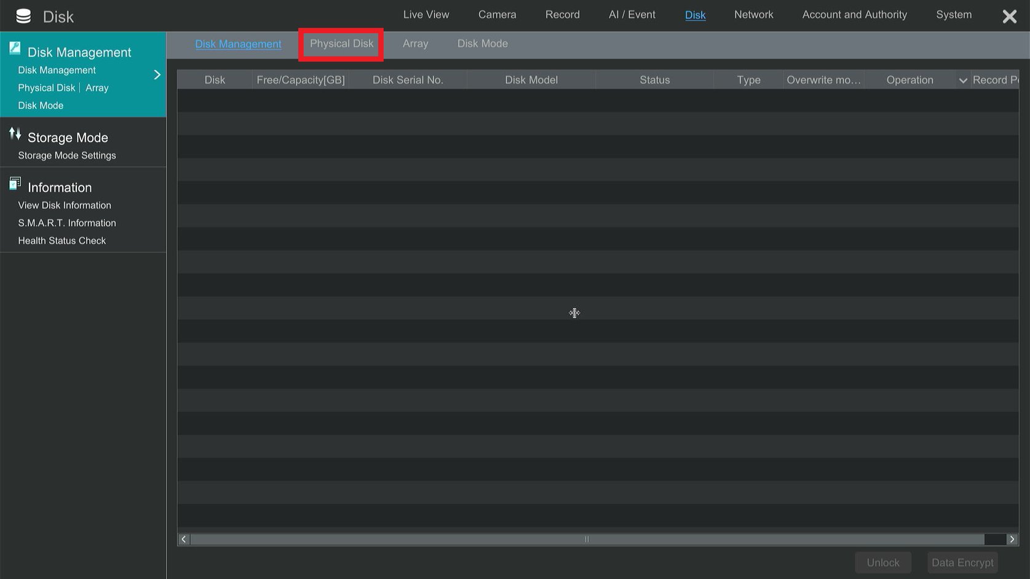
Task: Navigate to the Camera menu
Action: click(x=497, y=14)
